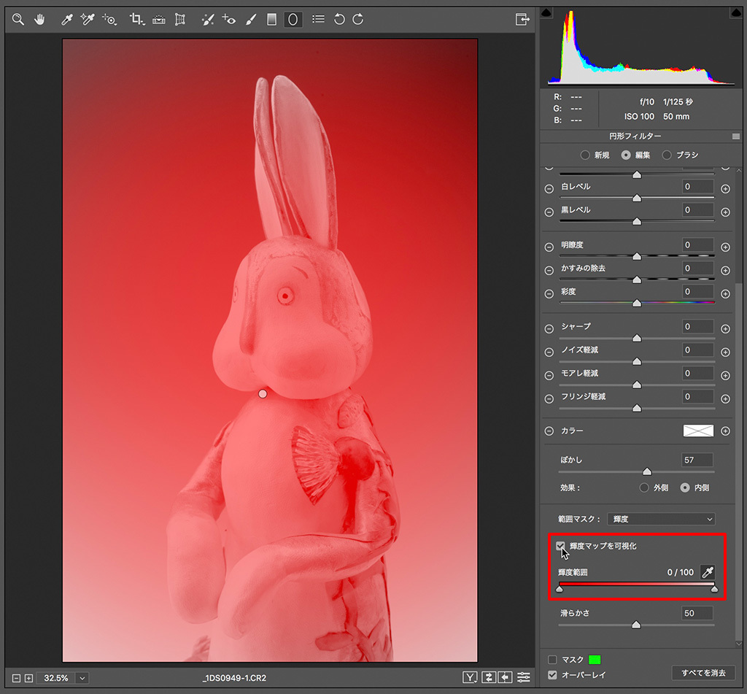Select the Zoom tool magnifier
The width and height of the screenshot is (747, 694).
point(18,20)
